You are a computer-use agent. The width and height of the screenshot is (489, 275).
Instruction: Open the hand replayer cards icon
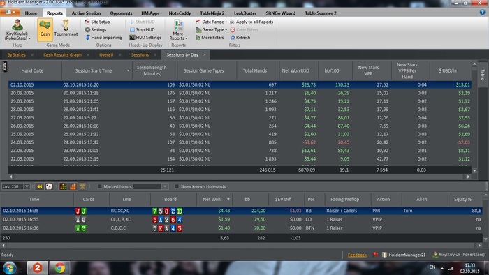pos(49,186)
